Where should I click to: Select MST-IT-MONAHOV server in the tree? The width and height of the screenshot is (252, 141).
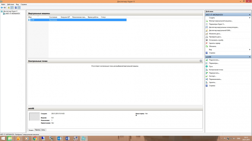point(13,14)
